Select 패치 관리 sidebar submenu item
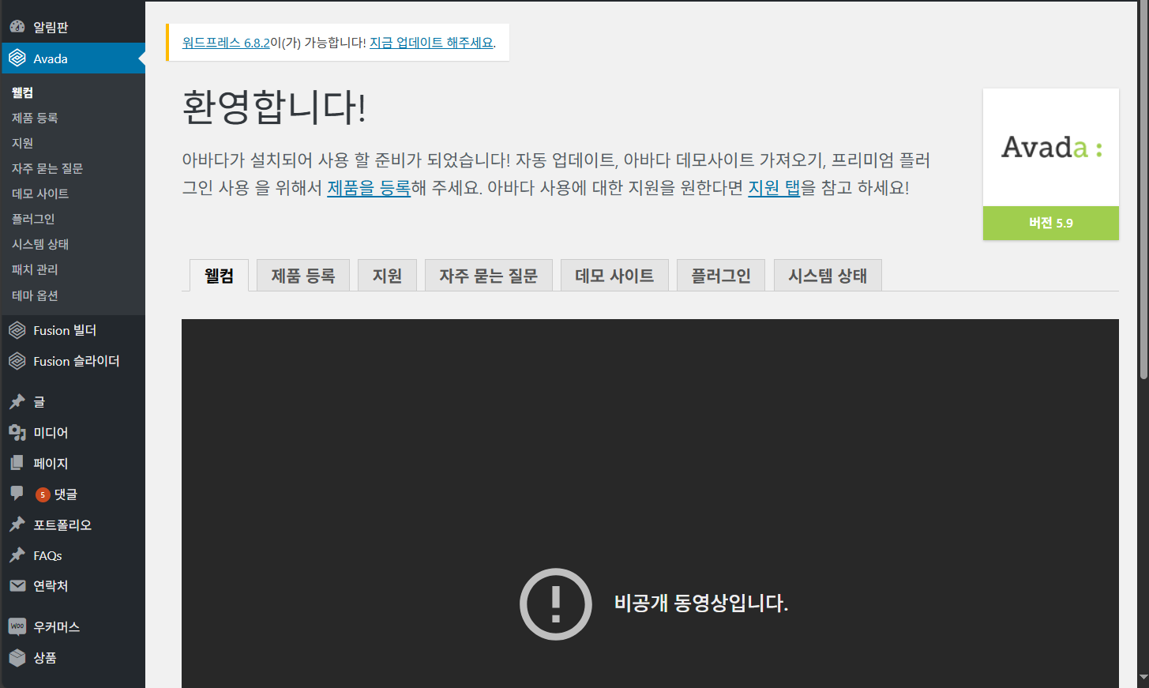 [35, 269]
